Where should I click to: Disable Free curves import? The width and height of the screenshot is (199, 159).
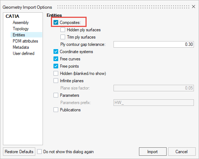click(56, 59)
